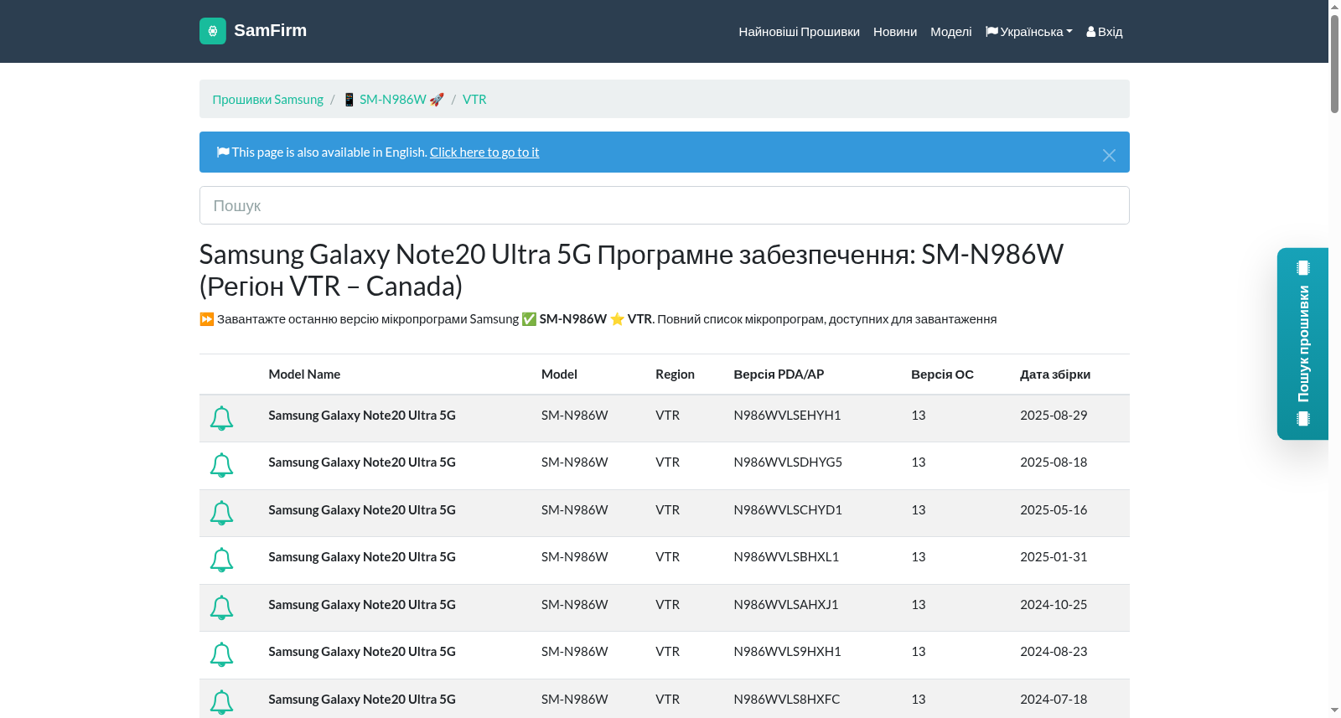
Task: Open Моделі menu item
Action: click(x=950, y=32)
